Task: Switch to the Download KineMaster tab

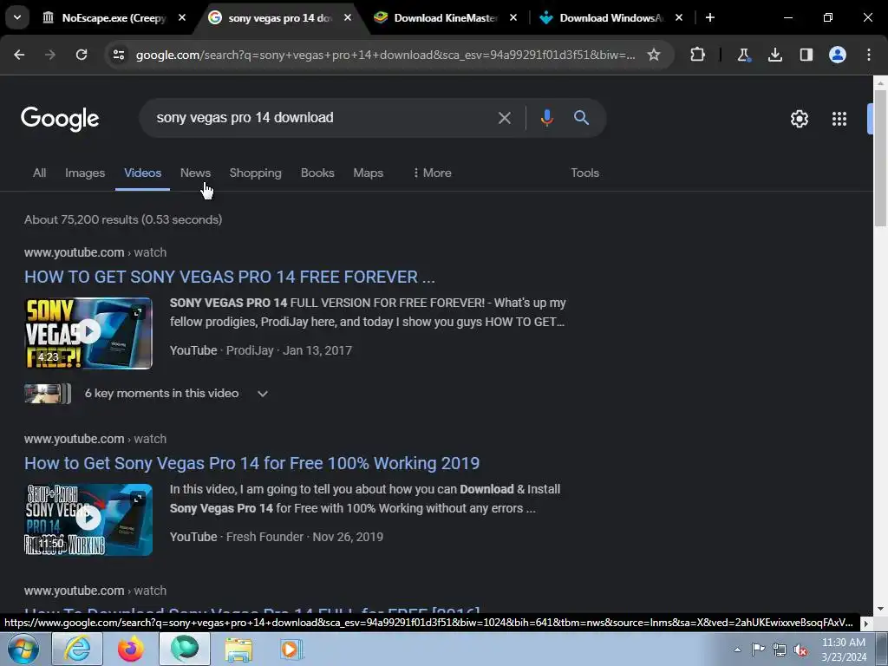Action: point(445,17)
